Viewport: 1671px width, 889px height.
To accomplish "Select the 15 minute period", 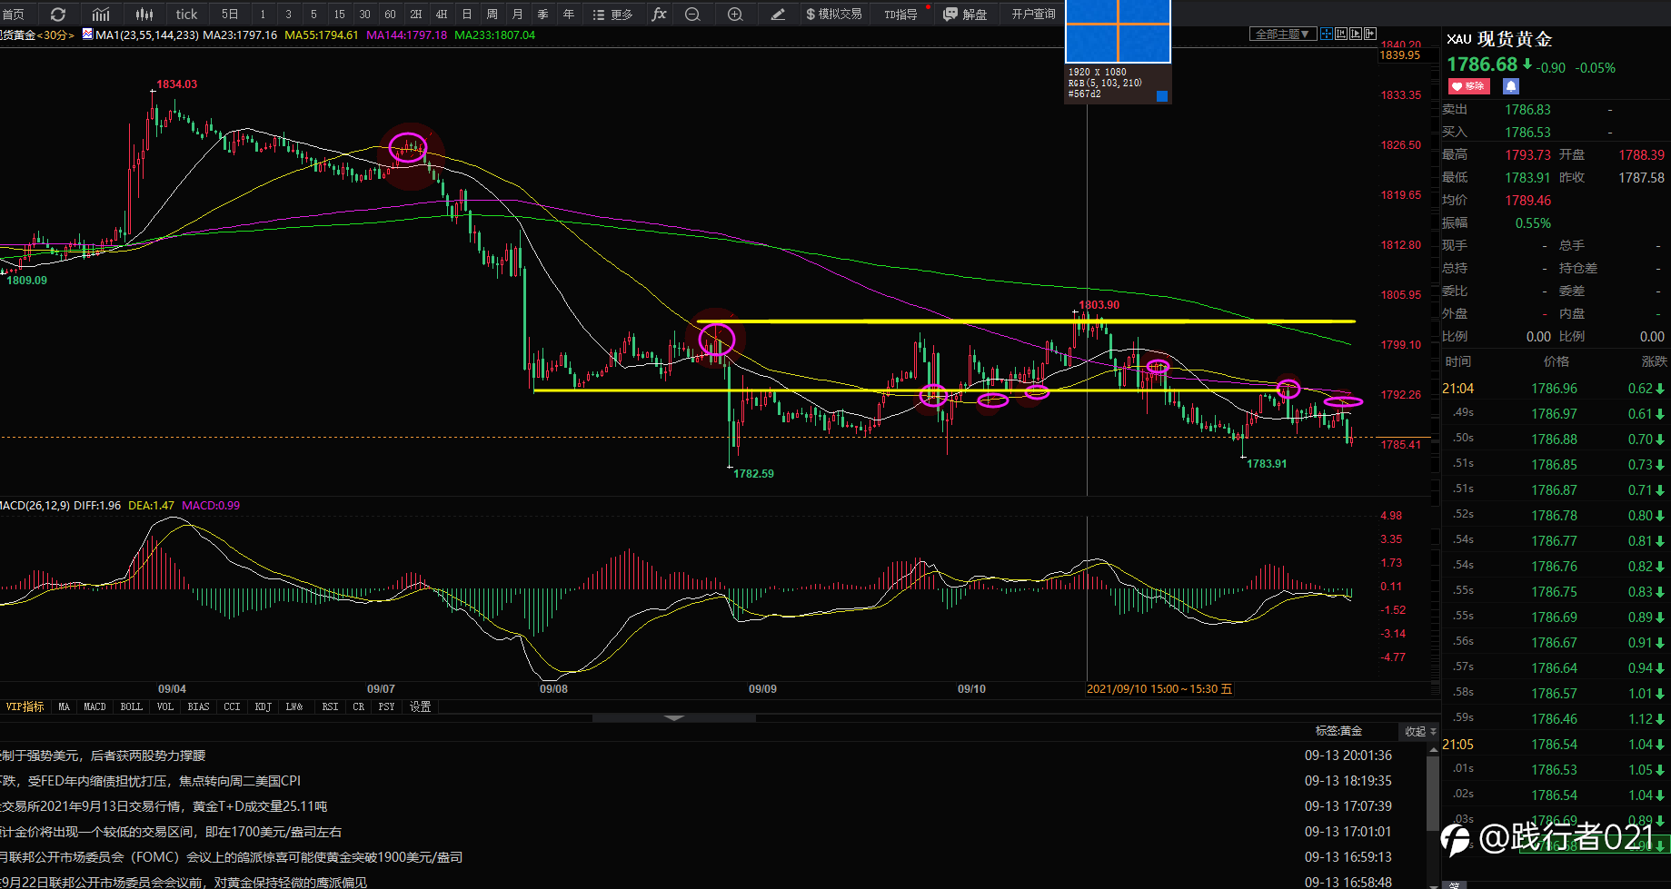I will tap(339, 15).
